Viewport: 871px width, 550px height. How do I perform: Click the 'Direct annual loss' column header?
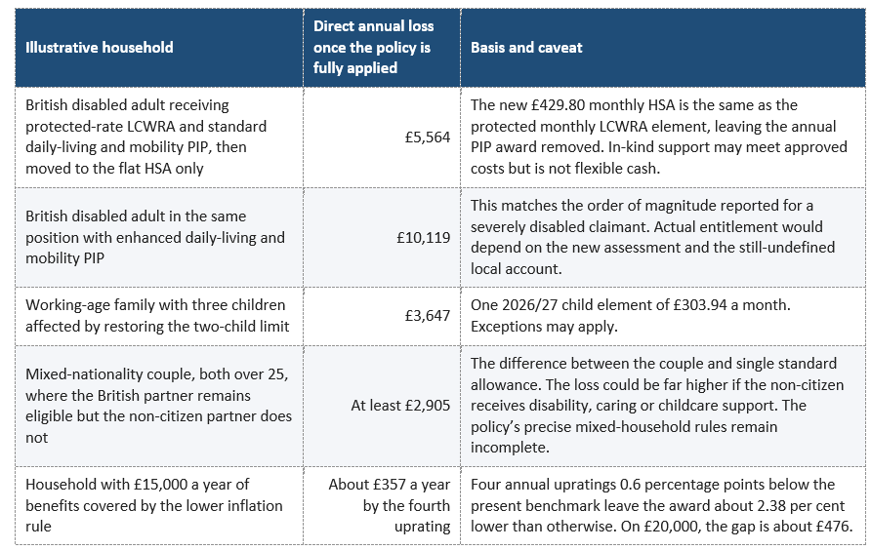point(382,48)
